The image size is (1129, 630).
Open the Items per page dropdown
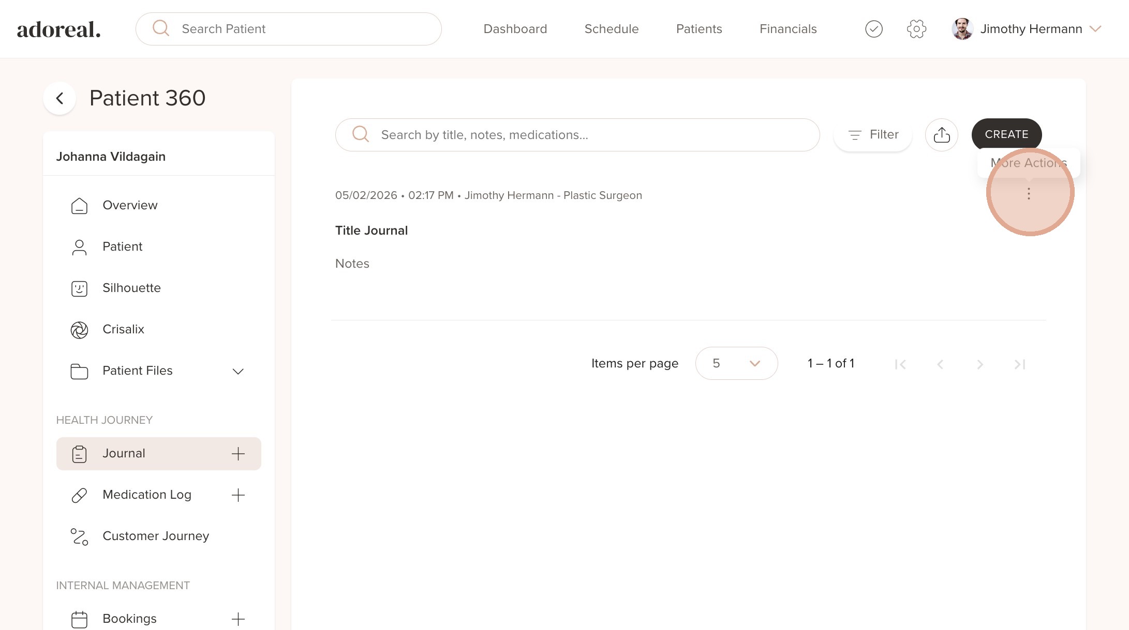coord(736,363)
